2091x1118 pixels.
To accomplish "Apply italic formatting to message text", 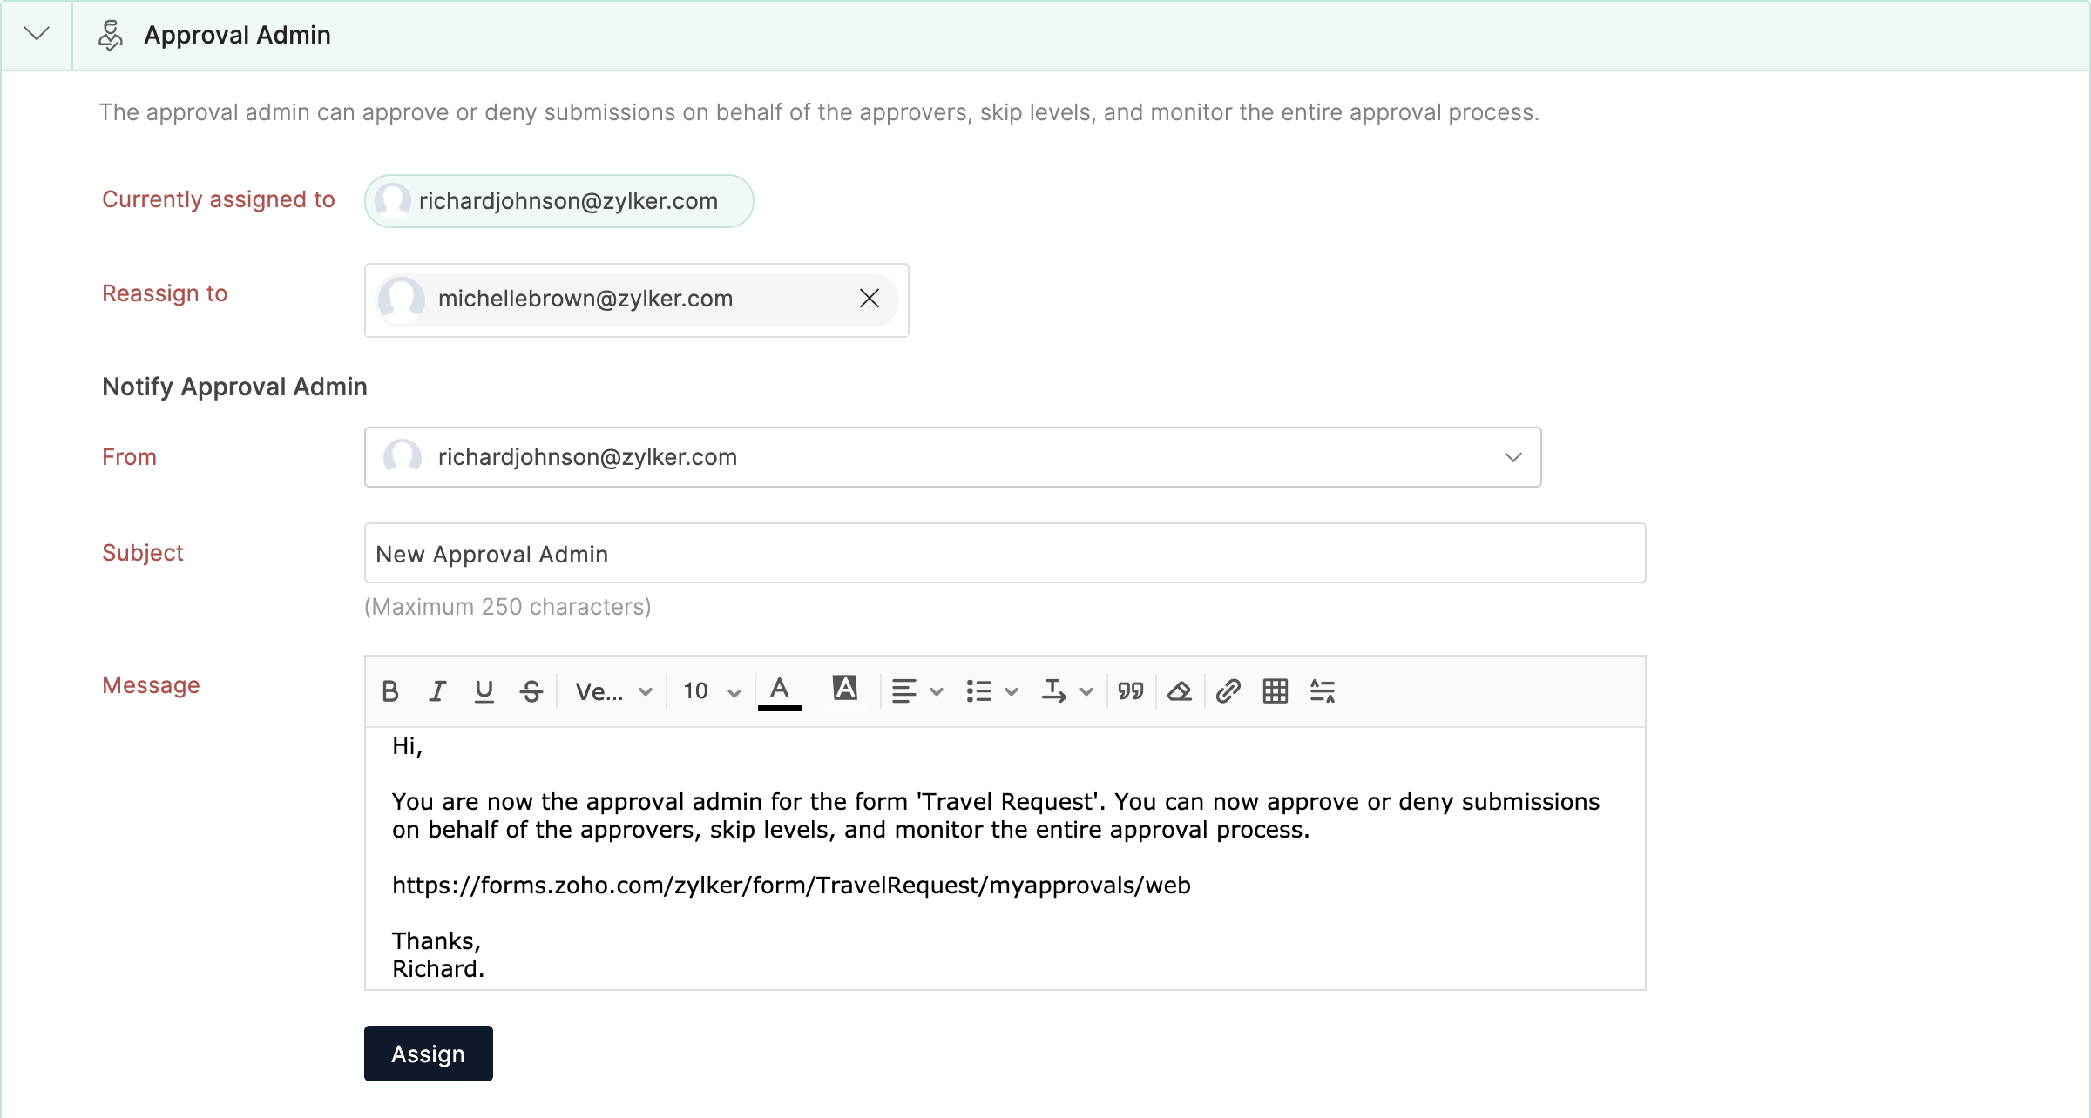I will (x=437, y=691).
